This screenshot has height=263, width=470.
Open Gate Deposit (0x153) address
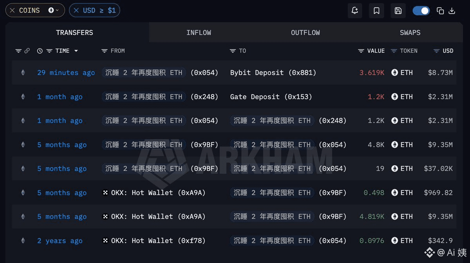(x=271, y=97)
